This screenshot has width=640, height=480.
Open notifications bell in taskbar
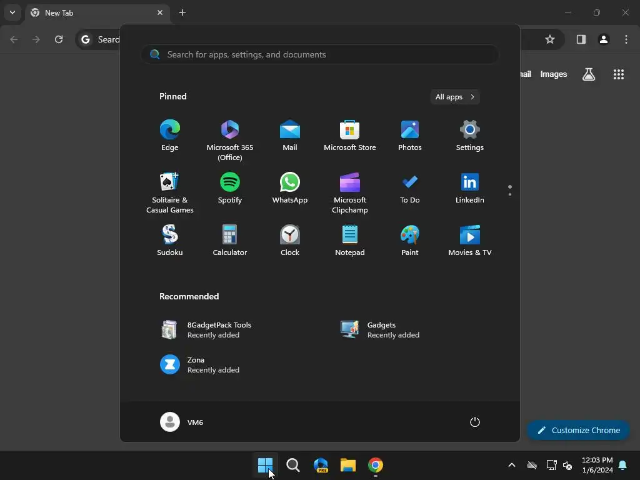coord(623,465)
